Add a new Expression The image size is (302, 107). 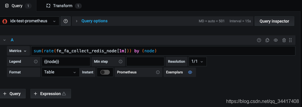(51, 94)
